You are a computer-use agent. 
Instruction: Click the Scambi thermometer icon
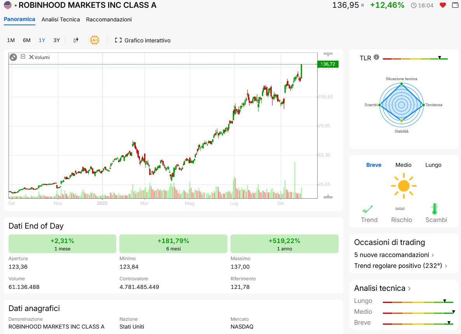435,209
